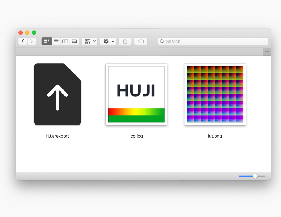The height and width of the screenshot is (217, 281).
Task: Select the lut.png color grid thumbnail
Action: pyautogui.click(x=215, y=94)
